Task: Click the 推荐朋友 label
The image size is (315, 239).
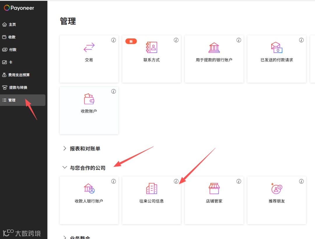Action: [x=276, y=201]
